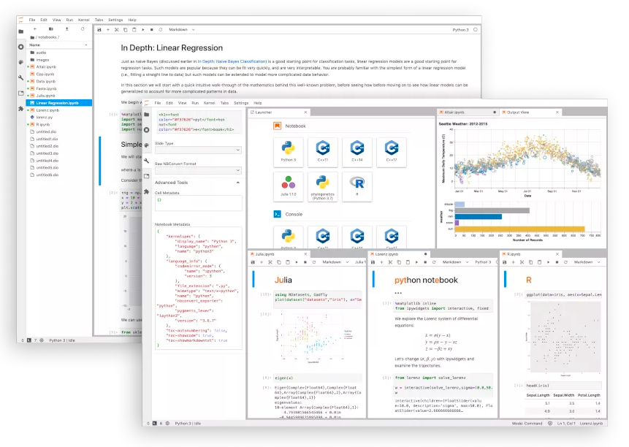The image size is (629, 447).
Task: Launch the phylogenetics (Python 3.7) notebook
Action: [323, 186]
